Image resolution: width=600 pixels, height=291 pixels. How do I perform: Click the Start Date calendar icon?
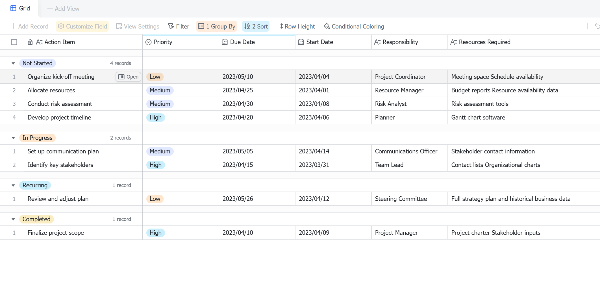pos(301,42)
